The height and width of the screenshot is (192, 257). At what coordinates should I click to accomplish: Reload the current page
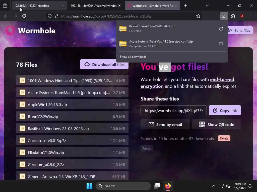(24, 16)
